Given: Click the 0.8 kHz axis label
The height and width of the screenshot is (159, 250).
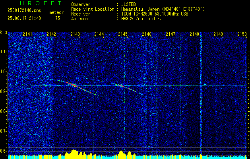Looking at the screenshot, I should [x=3, y=111].
